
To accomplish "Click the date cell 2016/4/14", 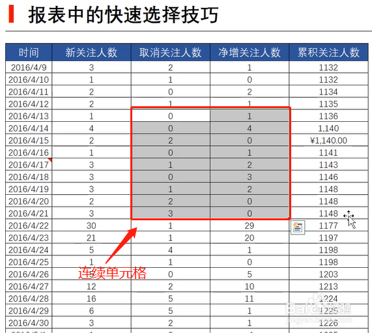I will 29,128.
